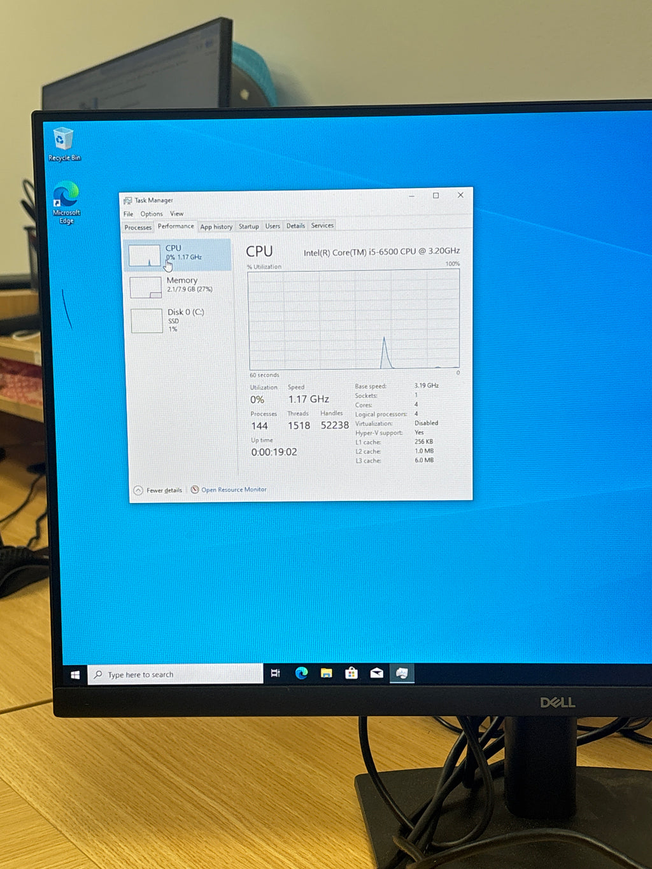Click the Task Manager taskbar icon
The height and width of the screenshot is (869, 652).
[402, 673]
